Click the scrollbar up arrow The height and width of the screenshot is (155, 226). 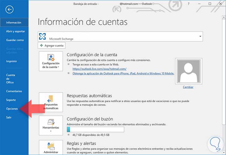224,17
